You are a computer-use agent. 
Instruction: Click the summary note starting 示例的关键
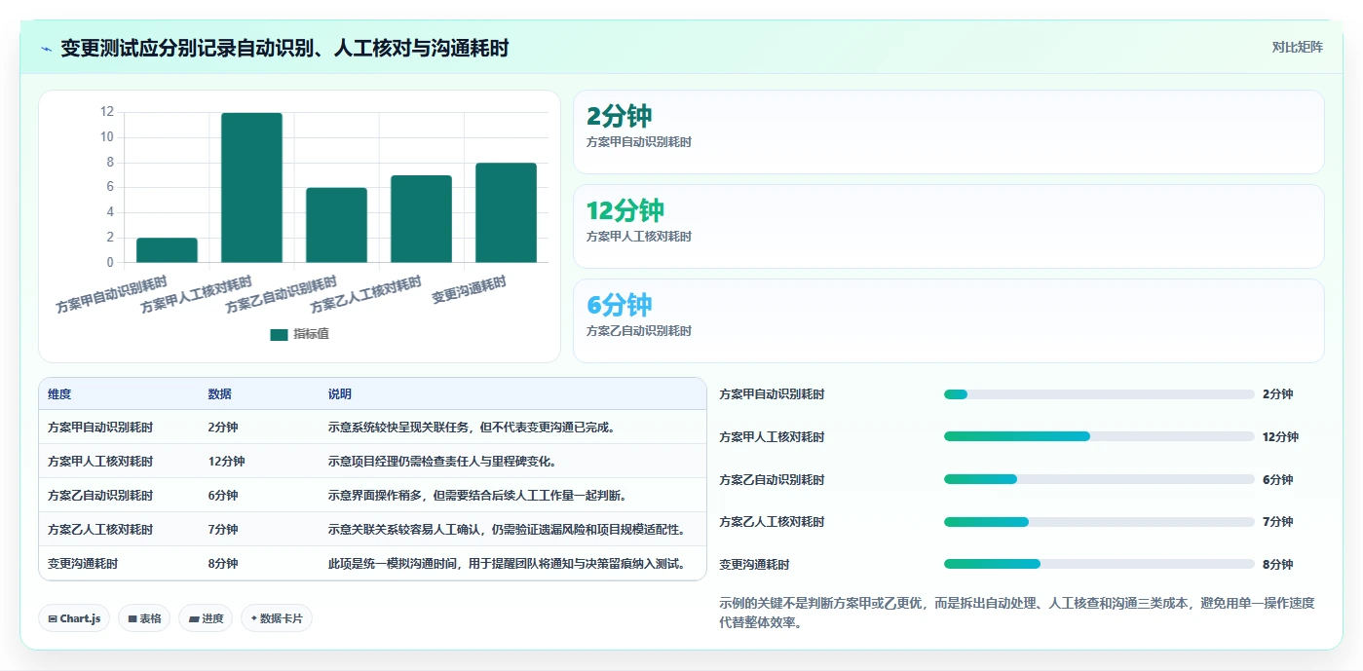pyautogui.click(x=1017, y=614)
